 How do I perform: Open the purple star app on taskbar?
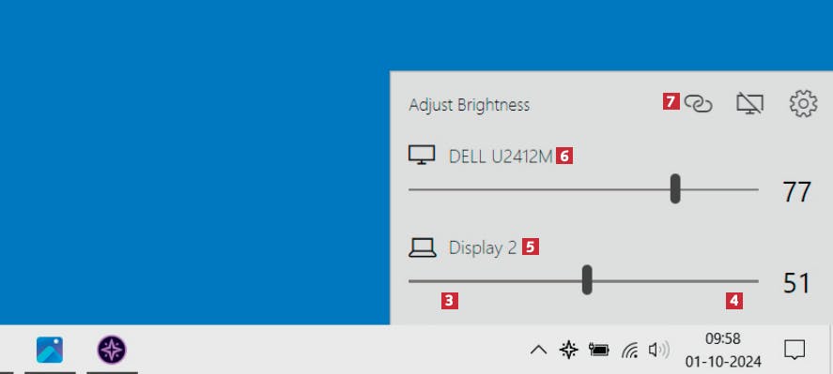click(112, 351)
